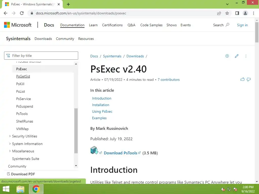Open ShellRunas in the sidebar
The image size is (259, 194).
pyautogui.click(x=25, y=121)
